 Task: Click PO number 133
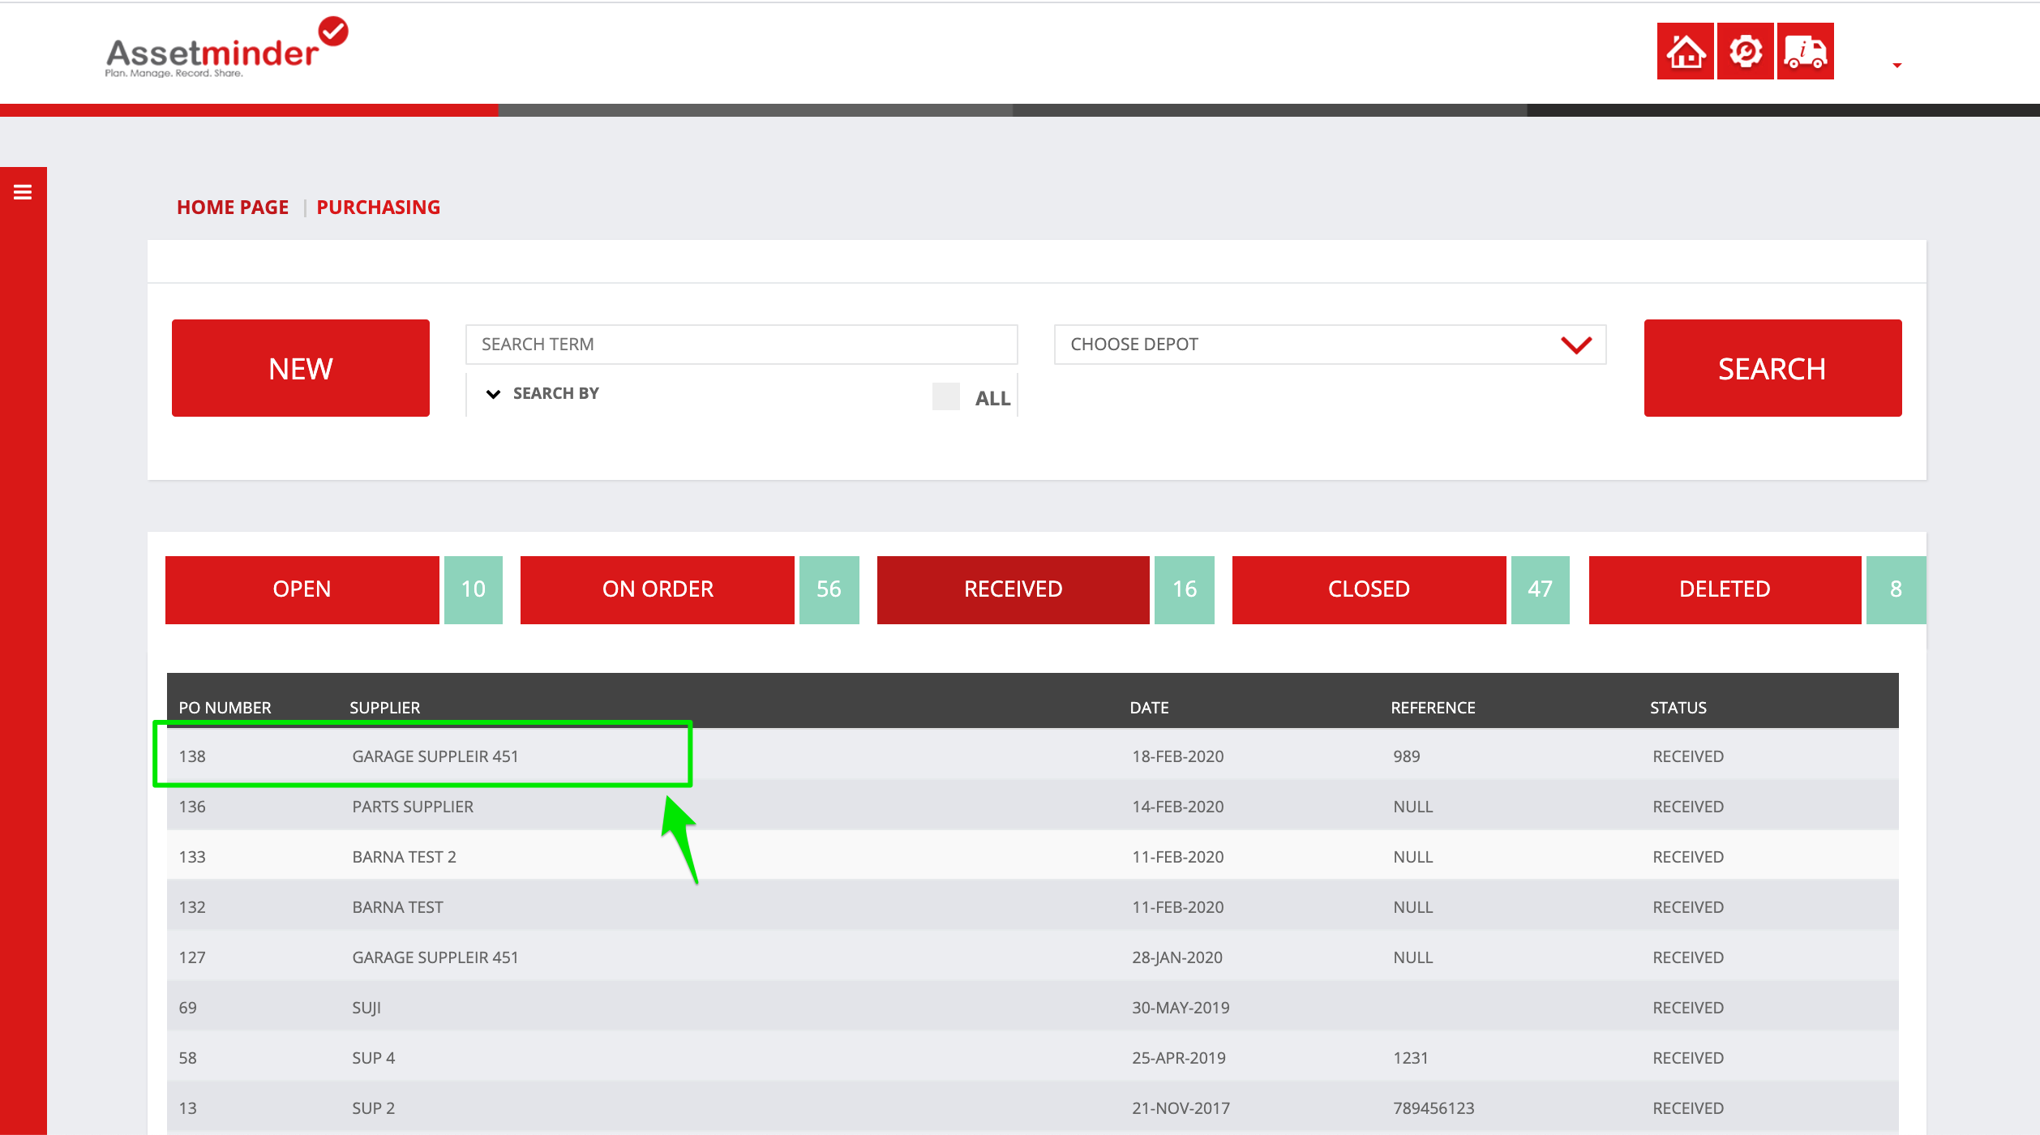192,857
